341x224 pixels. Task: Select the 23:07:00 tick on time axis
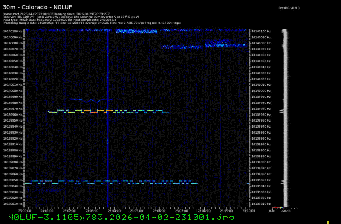181,211
